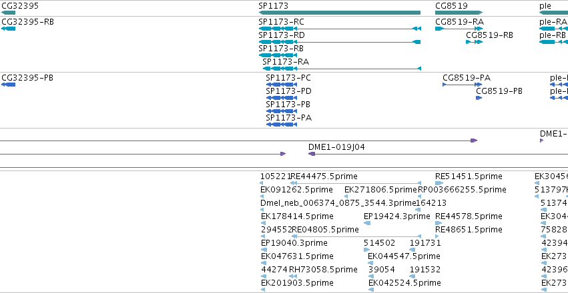
Task: Open the EP19040.3prime label
Action: [294, 243]
